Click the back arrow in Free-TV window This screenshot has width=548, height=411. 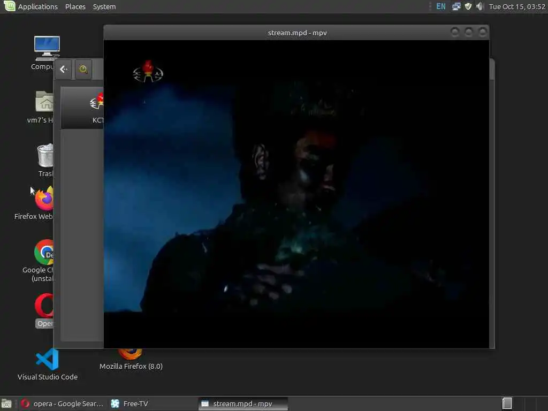[x=63, y=69]
